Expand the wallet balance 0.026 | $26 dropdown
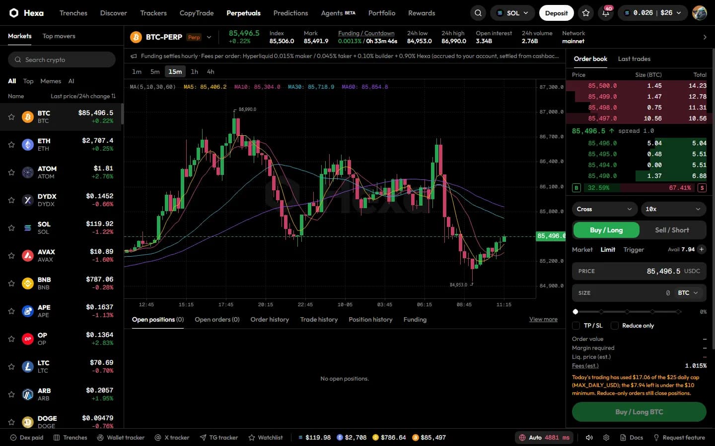 pos(653,13)
